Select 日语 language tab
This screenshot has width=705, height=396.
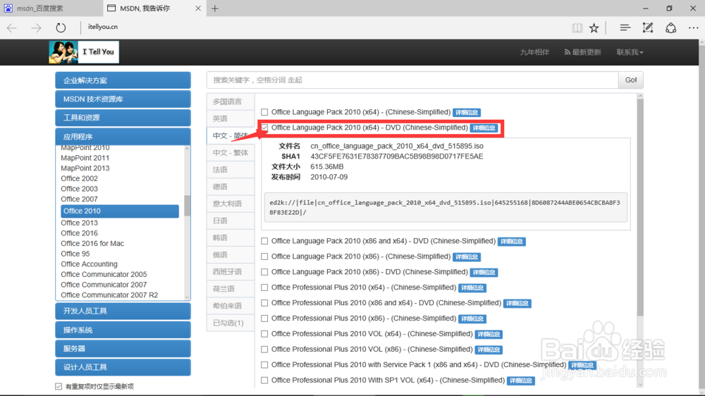coord(231,221)
